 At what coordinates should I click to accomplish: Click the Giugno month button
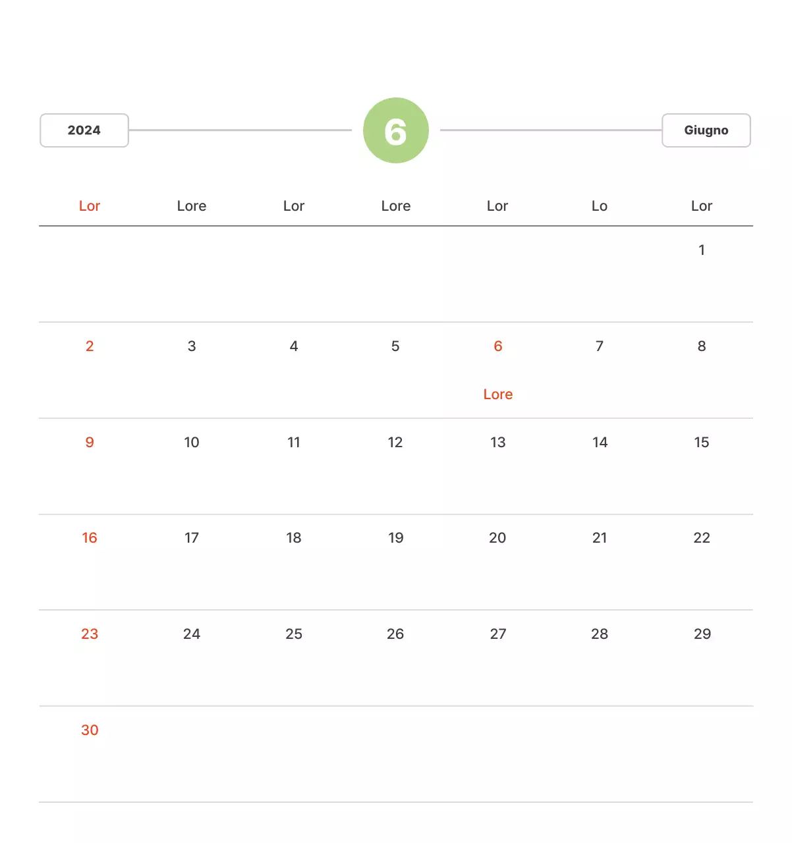pos(706,130)
